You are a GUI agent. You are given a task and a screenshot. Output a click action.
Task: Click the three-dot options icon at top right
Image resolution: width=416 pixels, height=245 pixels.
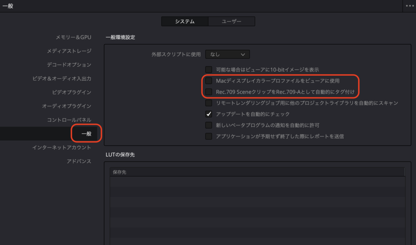(x=409, y=6)
